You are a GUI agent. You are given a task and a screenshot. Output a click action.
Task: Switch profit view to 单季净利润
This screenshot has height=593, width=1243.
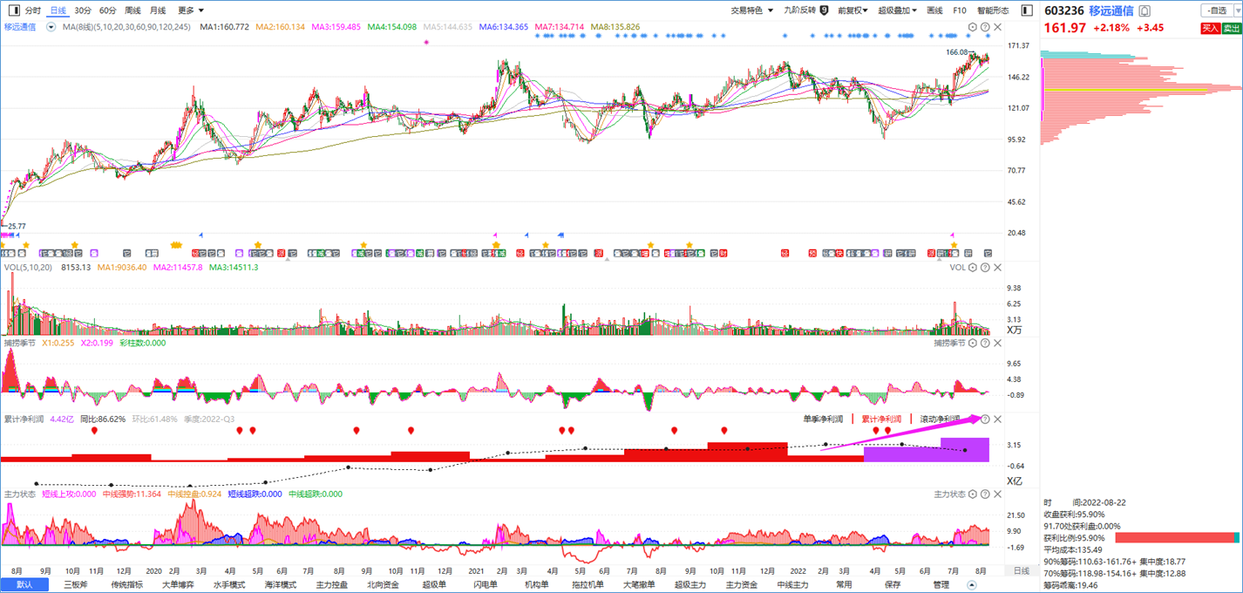pyautogui.click(x=823, y=419)
